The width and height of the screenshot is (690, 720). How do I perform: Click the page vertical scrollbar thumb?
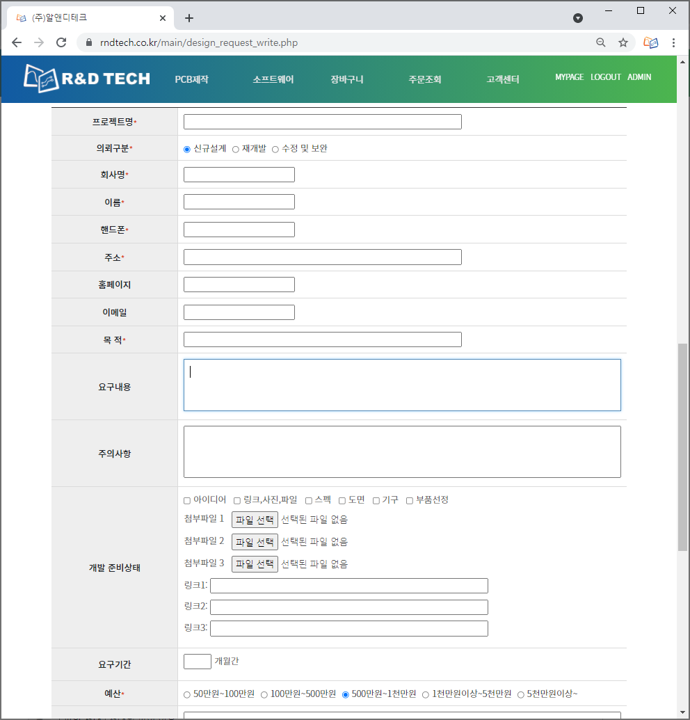click(x=682, y=445)
